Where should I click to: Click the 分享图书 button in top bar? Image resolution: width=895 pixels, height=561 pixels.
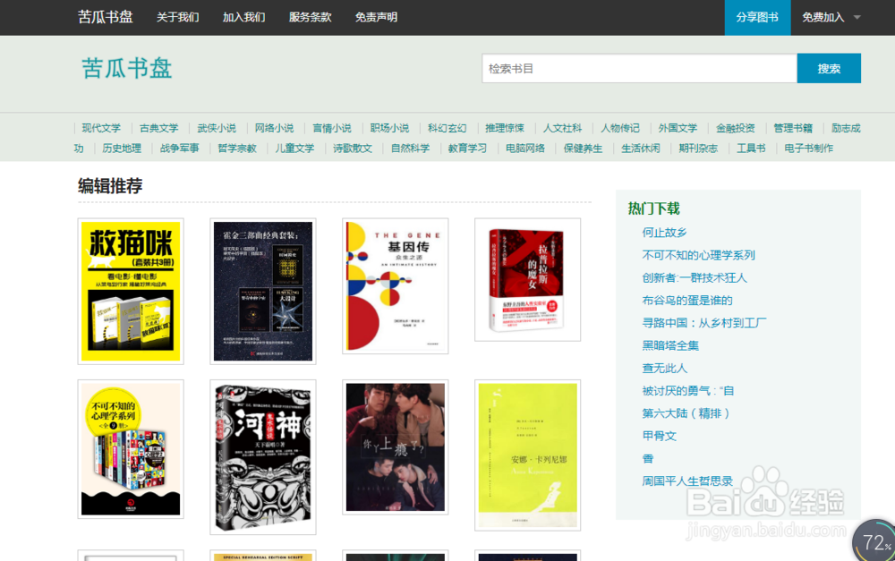pos(756,18)
